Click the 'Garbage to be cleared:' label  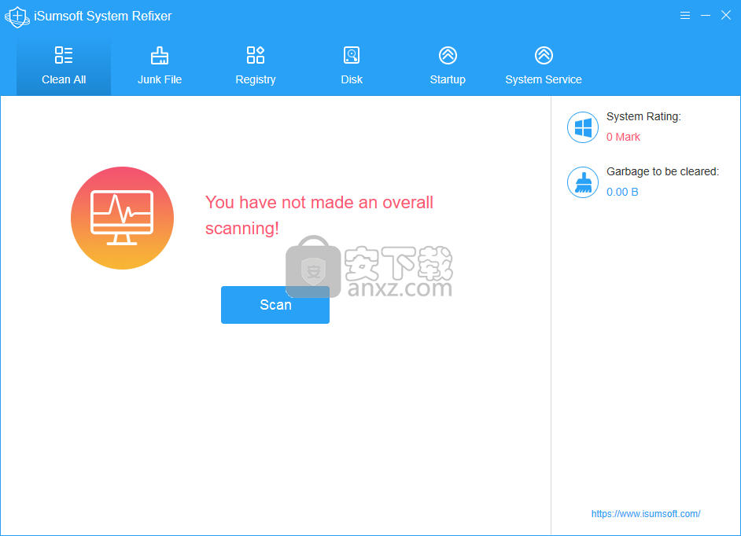point(662,171)
